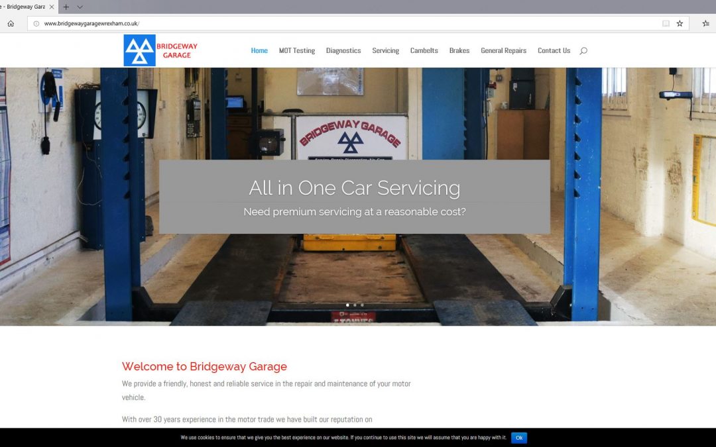Click the address bar to edit the URL
Screen dimensions: 716x447
tap(199, 23)
